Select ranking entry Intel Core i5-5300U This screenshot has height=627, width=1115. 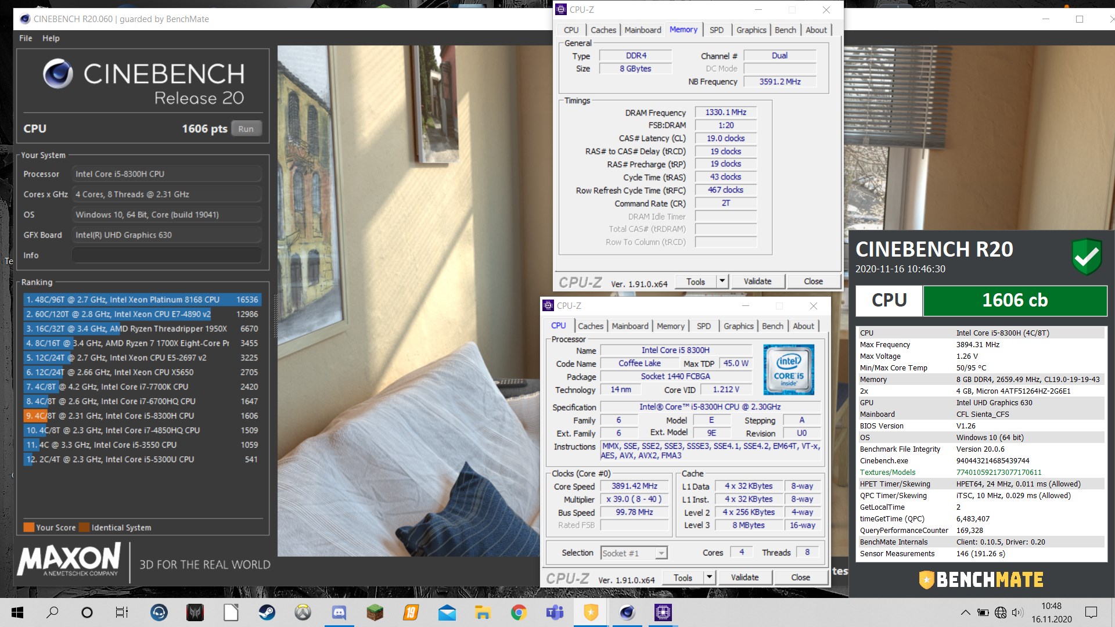tap(142, 459)
